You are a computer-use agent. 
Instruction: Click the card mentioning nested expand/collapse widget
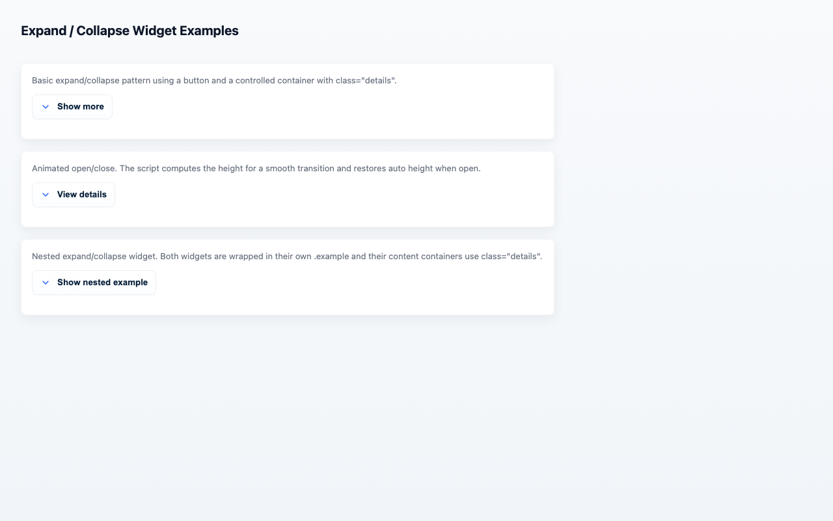pos(287,256)
